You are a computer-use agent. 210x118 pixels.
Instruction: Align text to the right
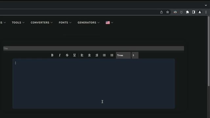coord(97,55)
